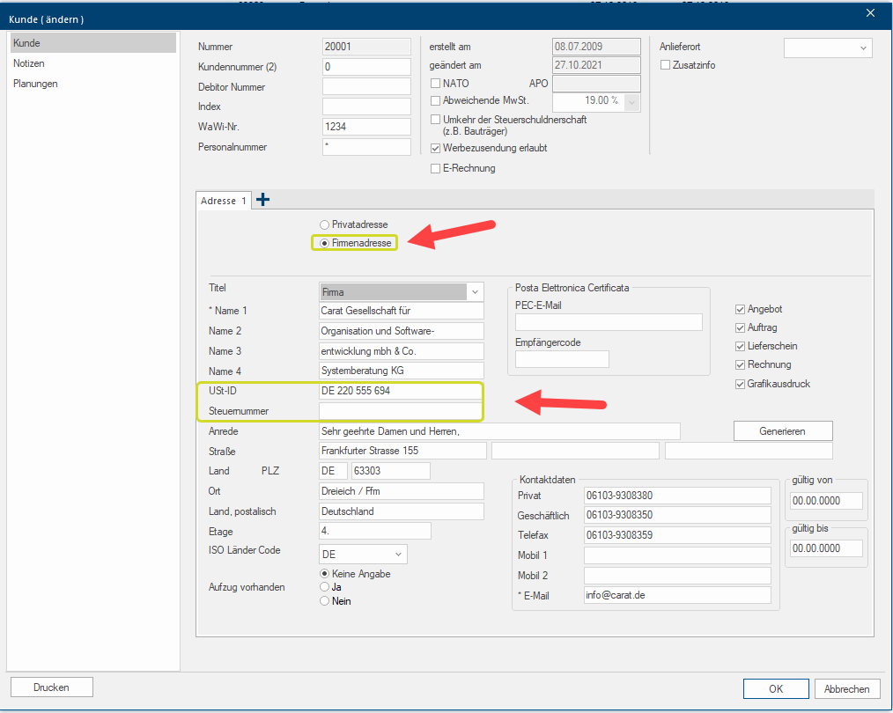
Task: Click the Abbrechen button
Action: tap(847, 689)
